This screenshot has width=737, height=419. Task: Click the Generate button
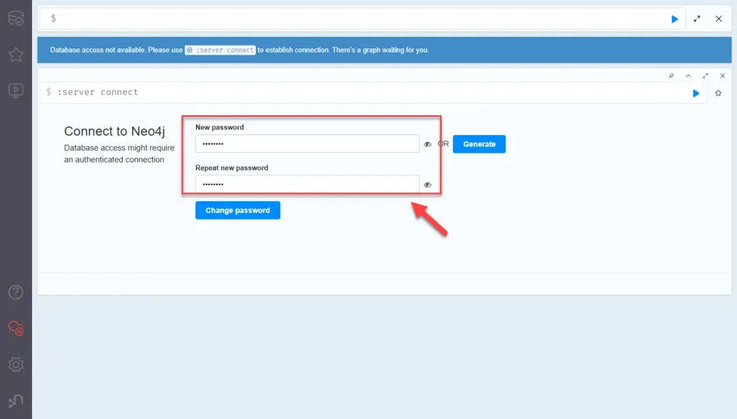click(479, 144)
